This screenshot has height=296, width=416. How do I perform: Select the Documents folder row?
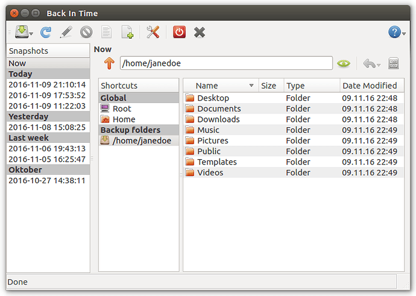click(x=219, y=109)
